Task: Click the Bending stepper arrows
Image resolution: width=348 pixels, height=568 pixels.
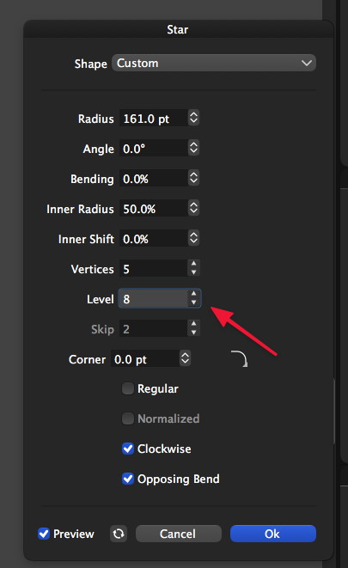Action: 193,178
